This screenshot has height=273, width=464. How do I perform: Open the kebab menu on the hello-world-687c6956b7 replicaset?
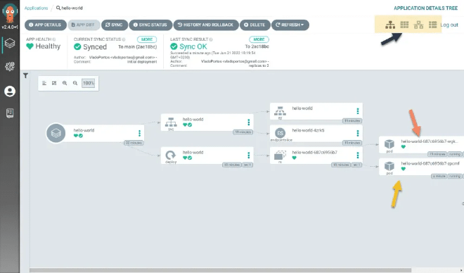[357, 155]
